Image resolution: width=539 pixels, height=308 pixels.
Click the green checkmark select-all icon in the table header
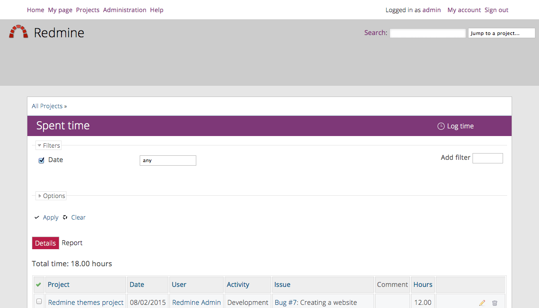[39, 285]
